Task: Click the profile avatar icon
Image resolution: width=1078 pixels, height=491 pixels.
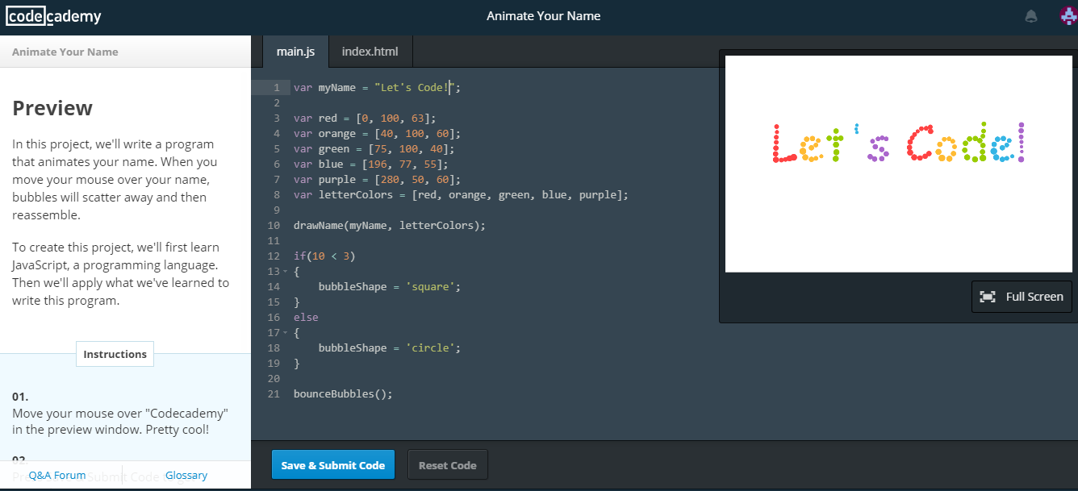Action: coord(1067,15)
